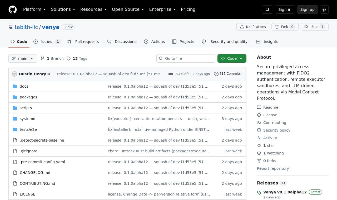The width and height of the screenshot is (337, 200).
Task: Go to the Actions tab
Action: pyautogui.click(x=154, y=42)
